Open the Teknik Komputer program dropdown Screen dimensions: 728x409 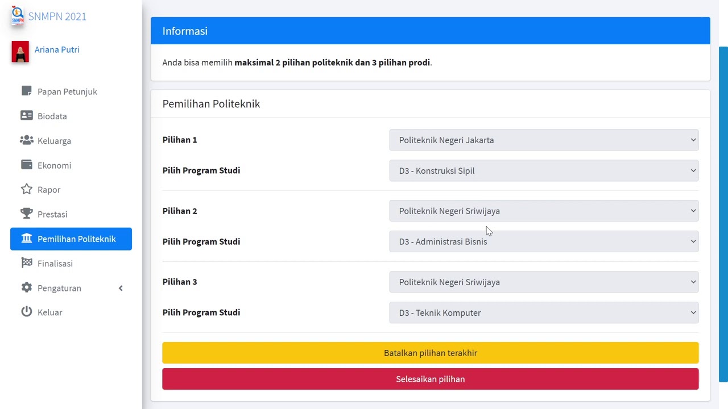544,313
